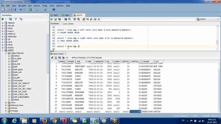Click the Open folder icon in main toolbar
Screen dimensions: 221x124
(7, 10)
